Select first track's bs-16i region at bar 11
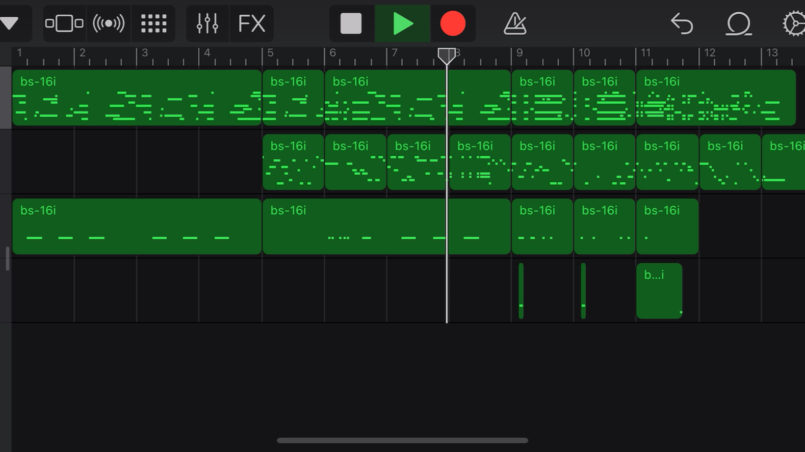The image size is (805, 452). tap(716, 98)
